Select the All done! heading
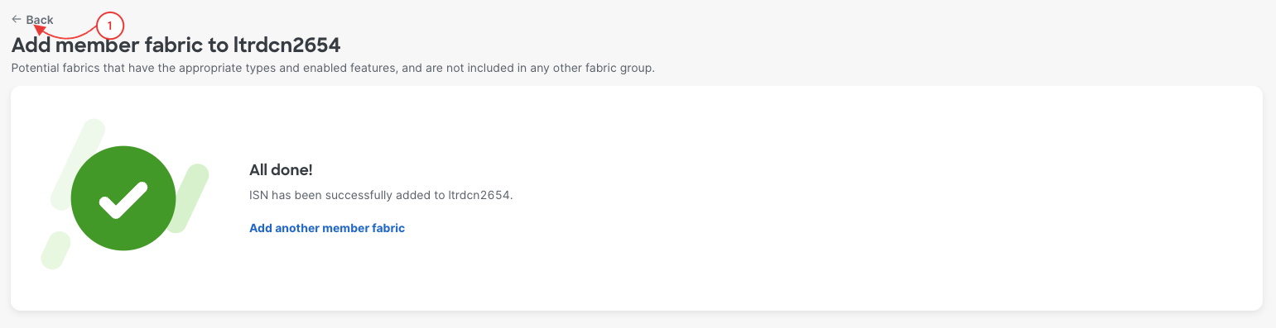 (x=281, y=169)
